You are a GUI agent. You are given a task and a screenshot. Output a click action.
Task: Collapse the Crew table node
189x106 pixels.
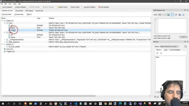coord(5,23)
